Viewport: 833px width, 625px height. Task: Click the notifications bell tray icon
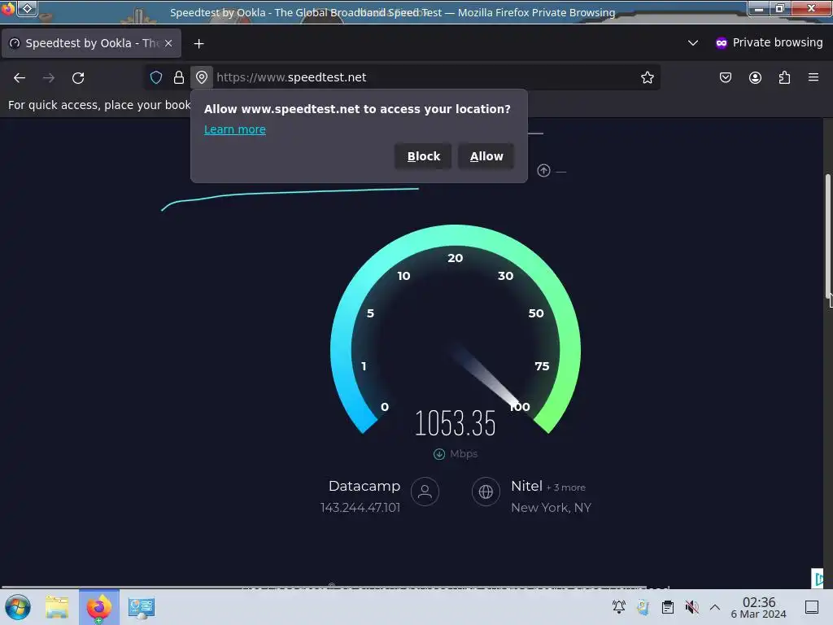tap(619, 606)
